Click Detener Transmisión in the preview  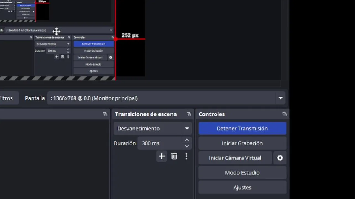(93, 44)
